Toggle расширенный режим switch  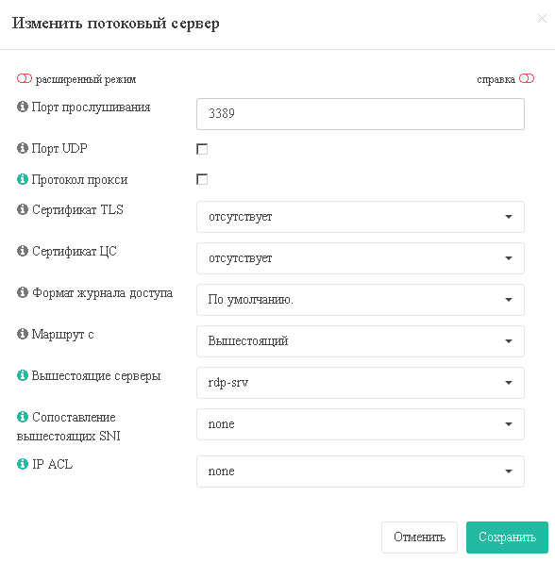click(x=25, y=78)
